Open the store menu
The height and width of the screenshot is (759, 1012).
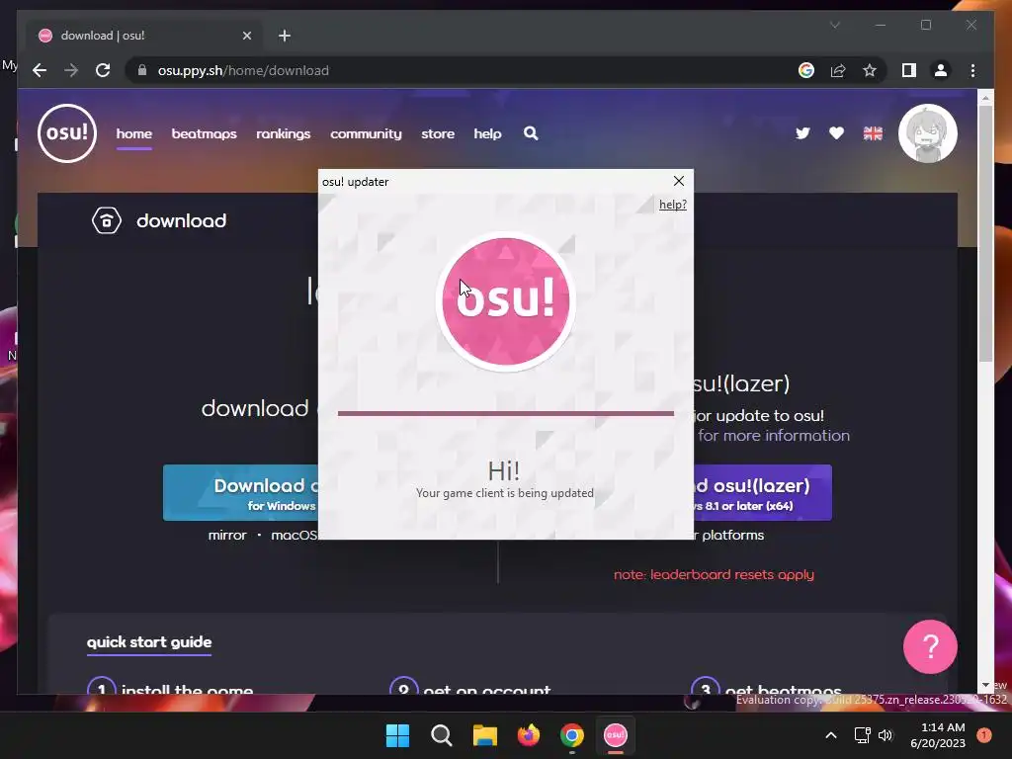438,133
